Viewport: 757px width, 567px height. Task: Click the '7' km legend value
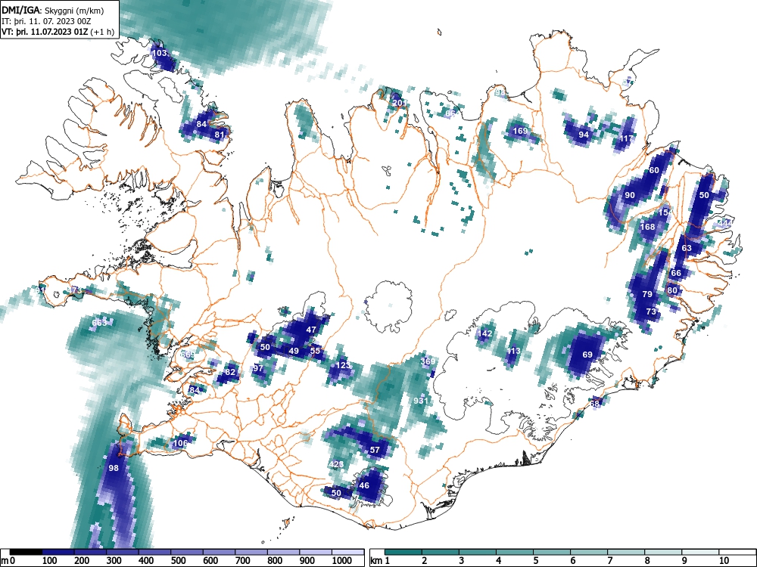(609, 561)
